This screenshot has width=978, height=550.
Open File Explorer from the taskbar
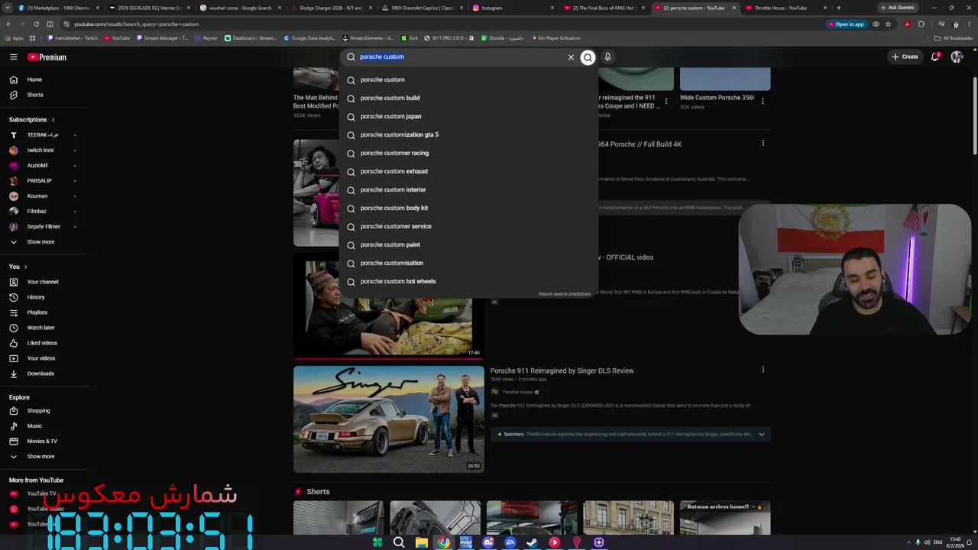coord(421,542)
